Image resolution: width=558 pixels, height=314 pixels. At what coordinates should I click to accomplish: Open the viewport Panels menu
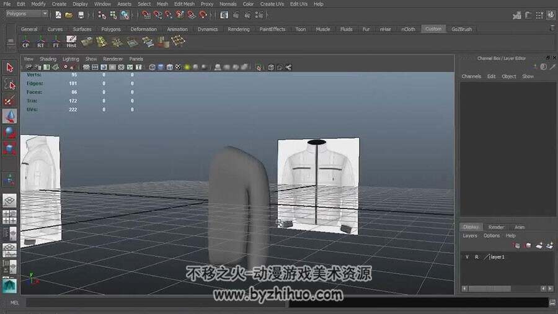(136, 59)
